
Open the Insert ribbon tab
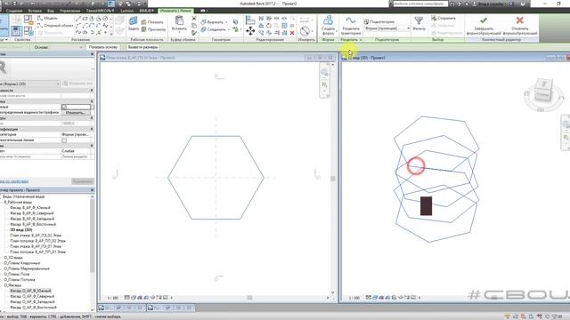[35, 11]
